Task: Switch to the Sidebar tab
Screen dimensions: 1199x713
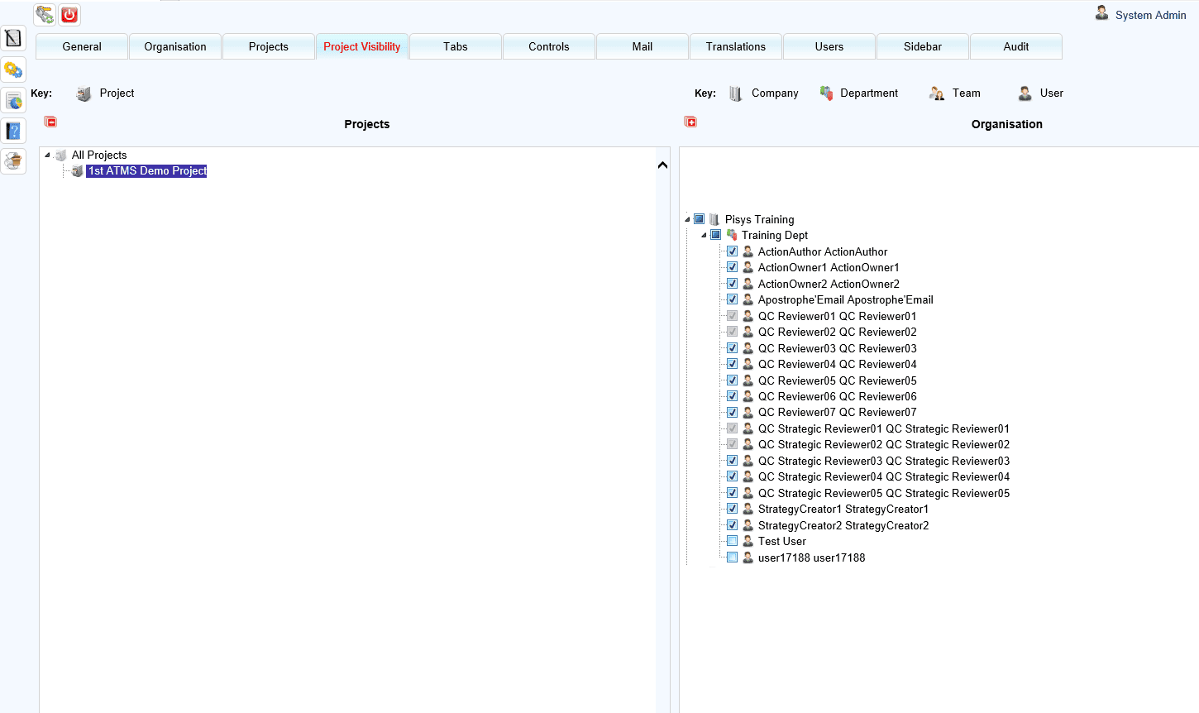Action: click(x=923, y=46)
